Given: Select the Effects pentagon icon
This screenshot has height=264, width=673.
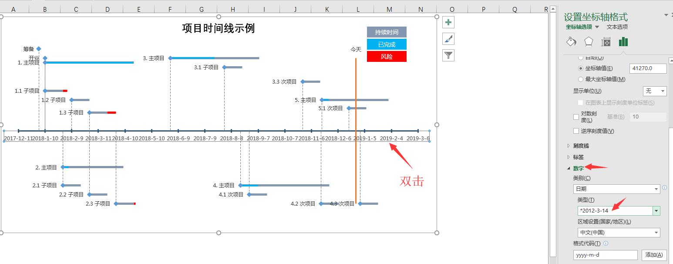Looking at the screenshot, I should click(589, 41).
